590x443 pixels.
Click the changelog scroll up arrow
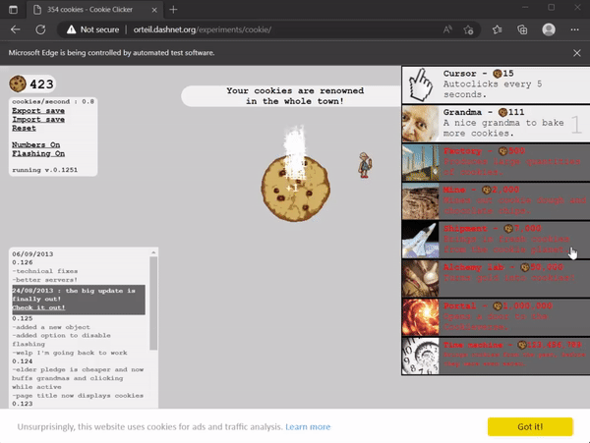[x=153, y=252]
